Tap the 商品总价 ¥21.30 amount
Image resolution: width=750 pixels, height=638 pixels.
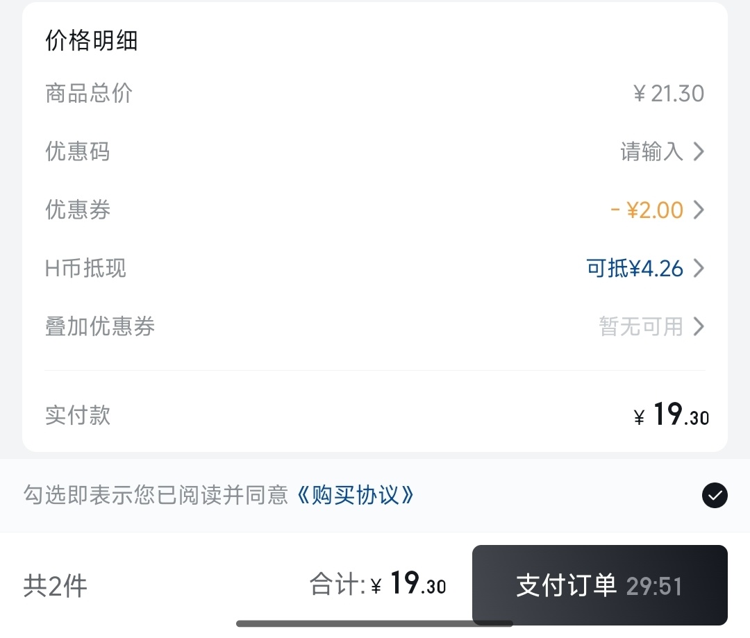click(669, 93)
